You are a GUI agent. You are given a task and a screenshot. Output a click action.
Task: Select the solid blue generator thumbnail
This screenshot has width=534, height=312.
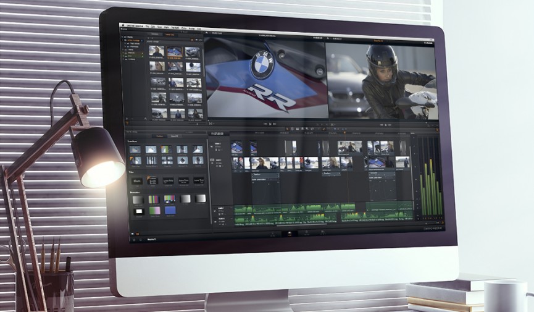tap(170, 211)
